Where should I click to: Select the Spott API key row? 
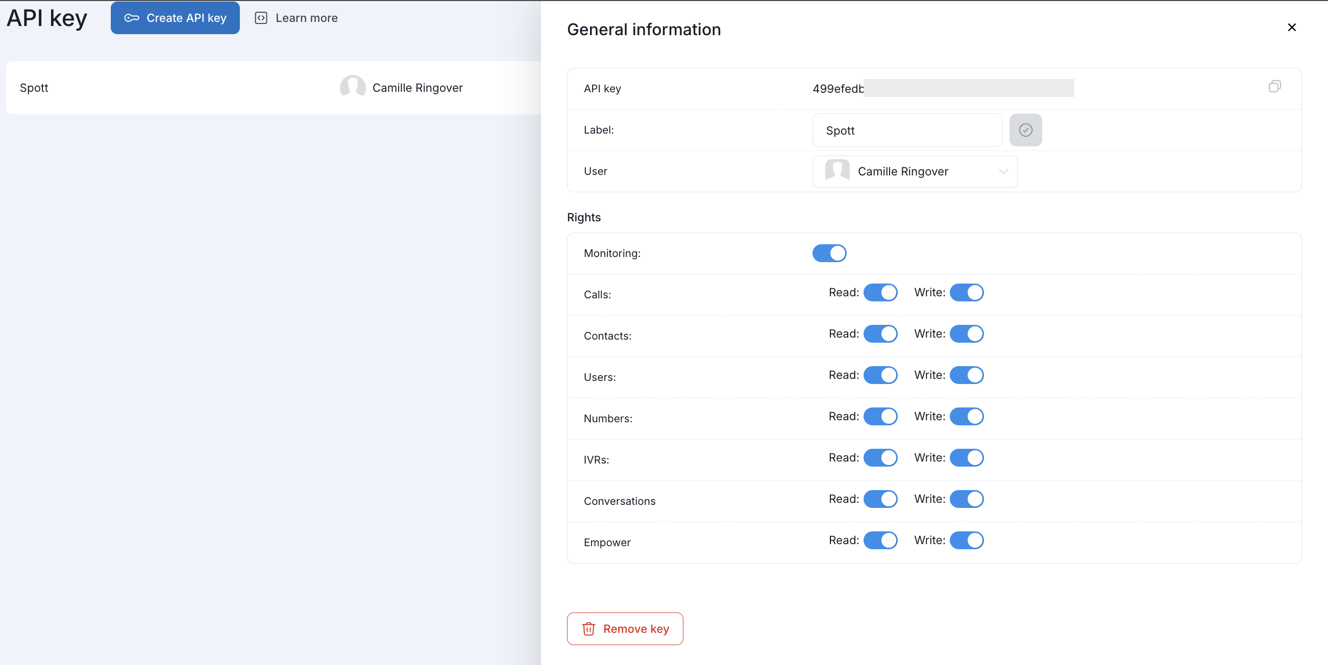coord(155,88)
